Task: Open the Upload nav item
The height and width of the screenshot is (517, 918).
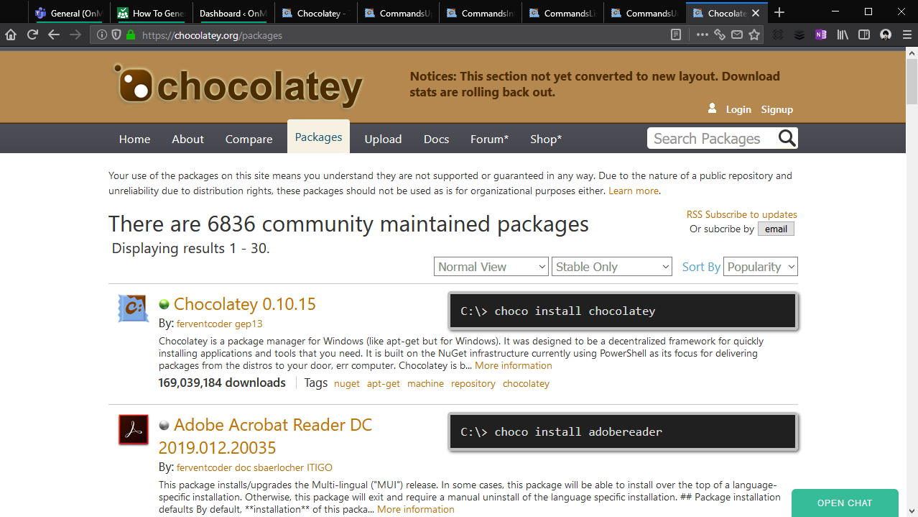Action: pyautogui.click(x=383, y=139)
